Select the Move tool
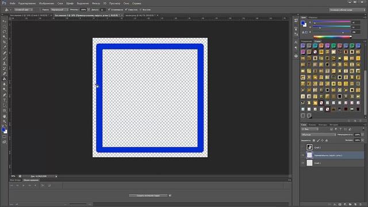 click(4, 21)
